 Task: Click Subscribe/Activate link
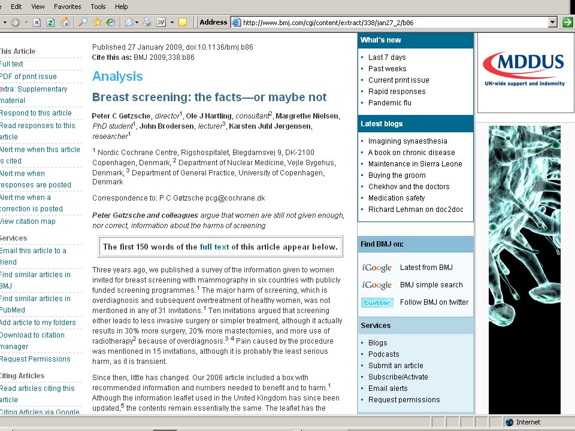(x=398, y=377)
